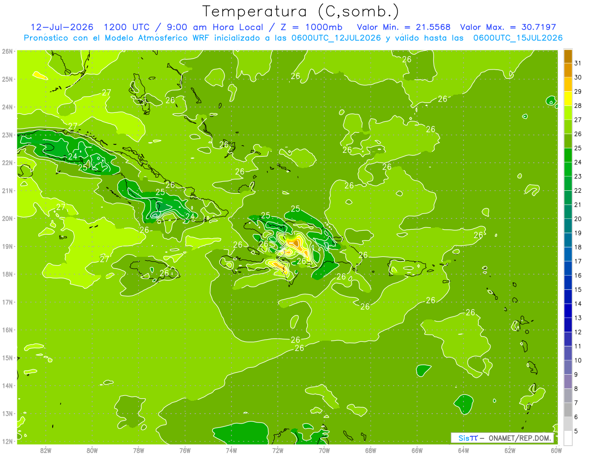Click "Modelo Atmosferico WRF" in the subtitle
Screen dimensions: 591x457
pyautogui.click(x=157, y=37)
